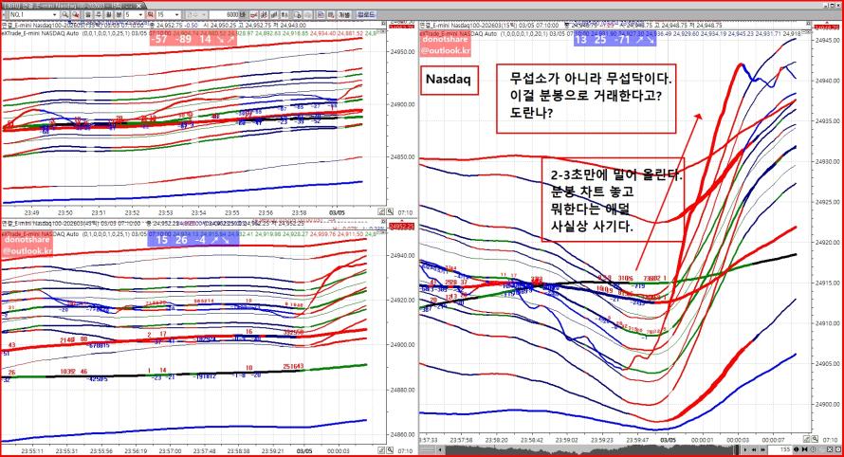Click the magnifier search icon in toolbar
Image resolution: width=844 pixels, height=457 pixels.
click(64, 14)
